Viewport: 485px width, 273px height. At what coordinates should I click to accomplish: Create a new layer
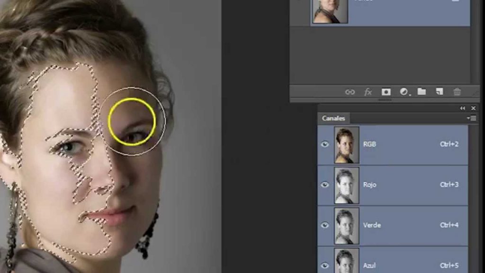(440, 92)
